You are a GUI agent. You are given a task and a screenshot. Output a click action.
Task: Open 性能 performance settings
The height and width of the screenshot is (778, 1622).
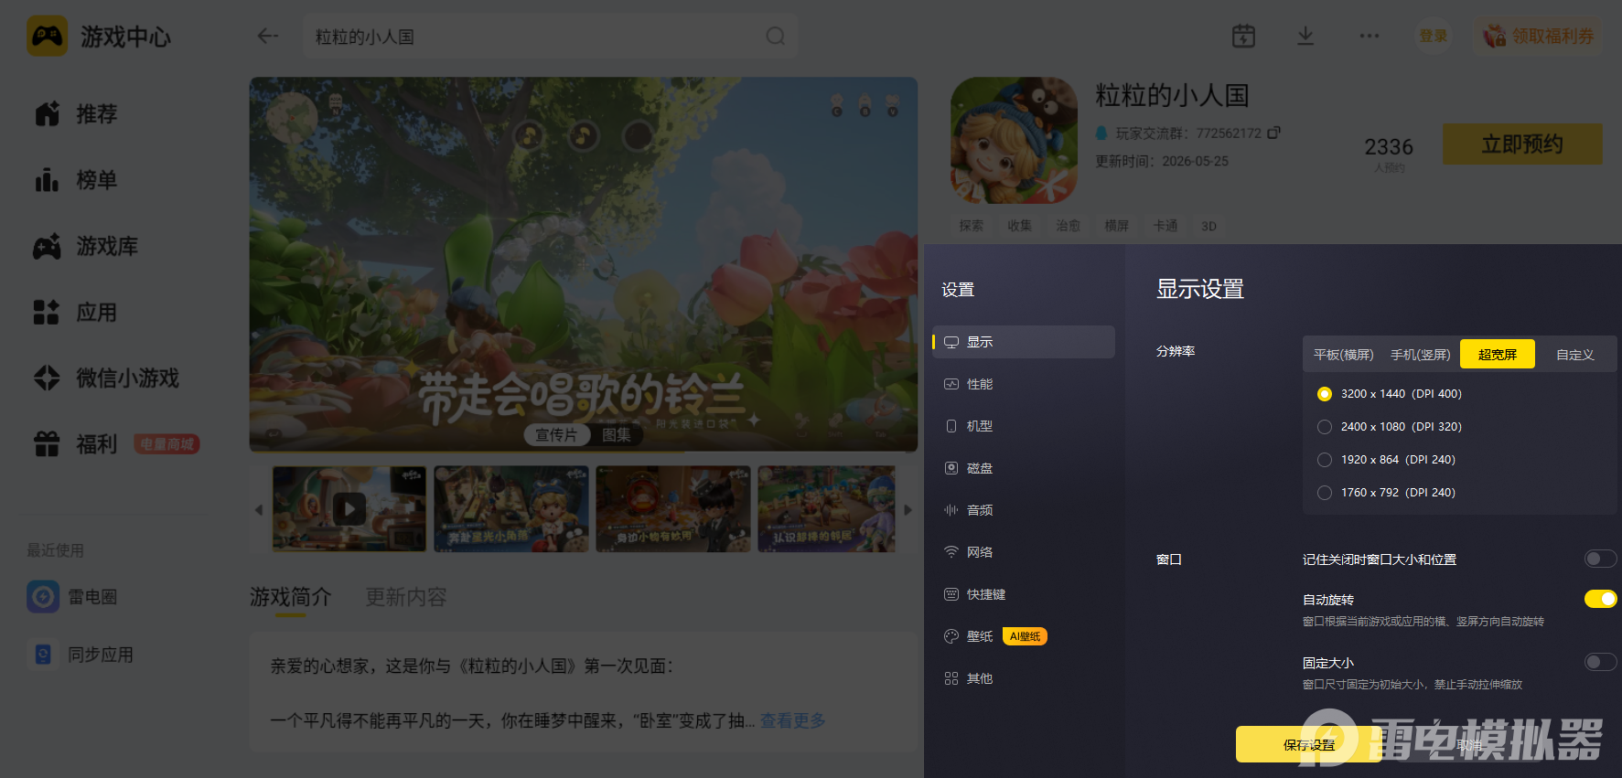1023,384
